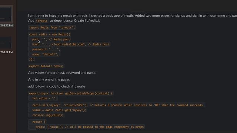Viewport: 237px width, 133px height.
Task: Click the getServerSideProps function declaration line
Action: pos(71,93)
